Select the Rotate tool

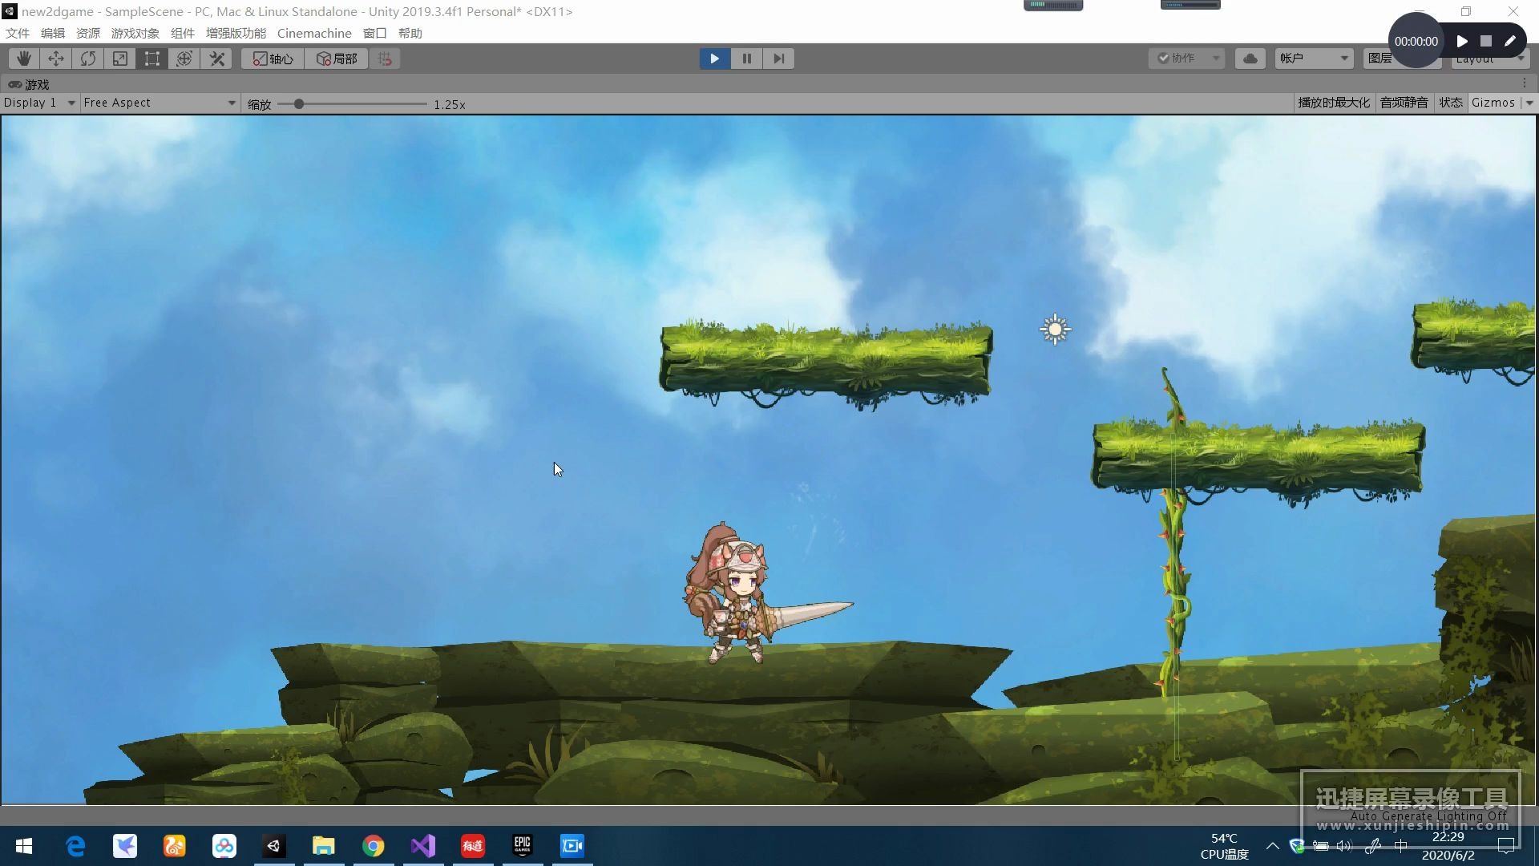(88, 59)
